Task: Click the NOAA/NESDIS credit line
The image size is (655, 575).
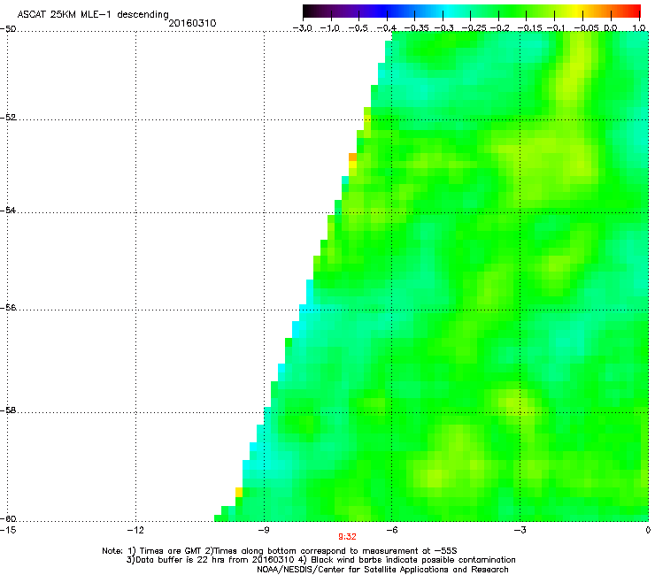Action: click(382, 570)
